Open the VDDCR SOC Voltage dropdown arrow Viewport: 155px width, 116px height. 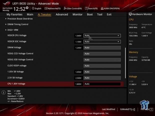pos(118,42)
